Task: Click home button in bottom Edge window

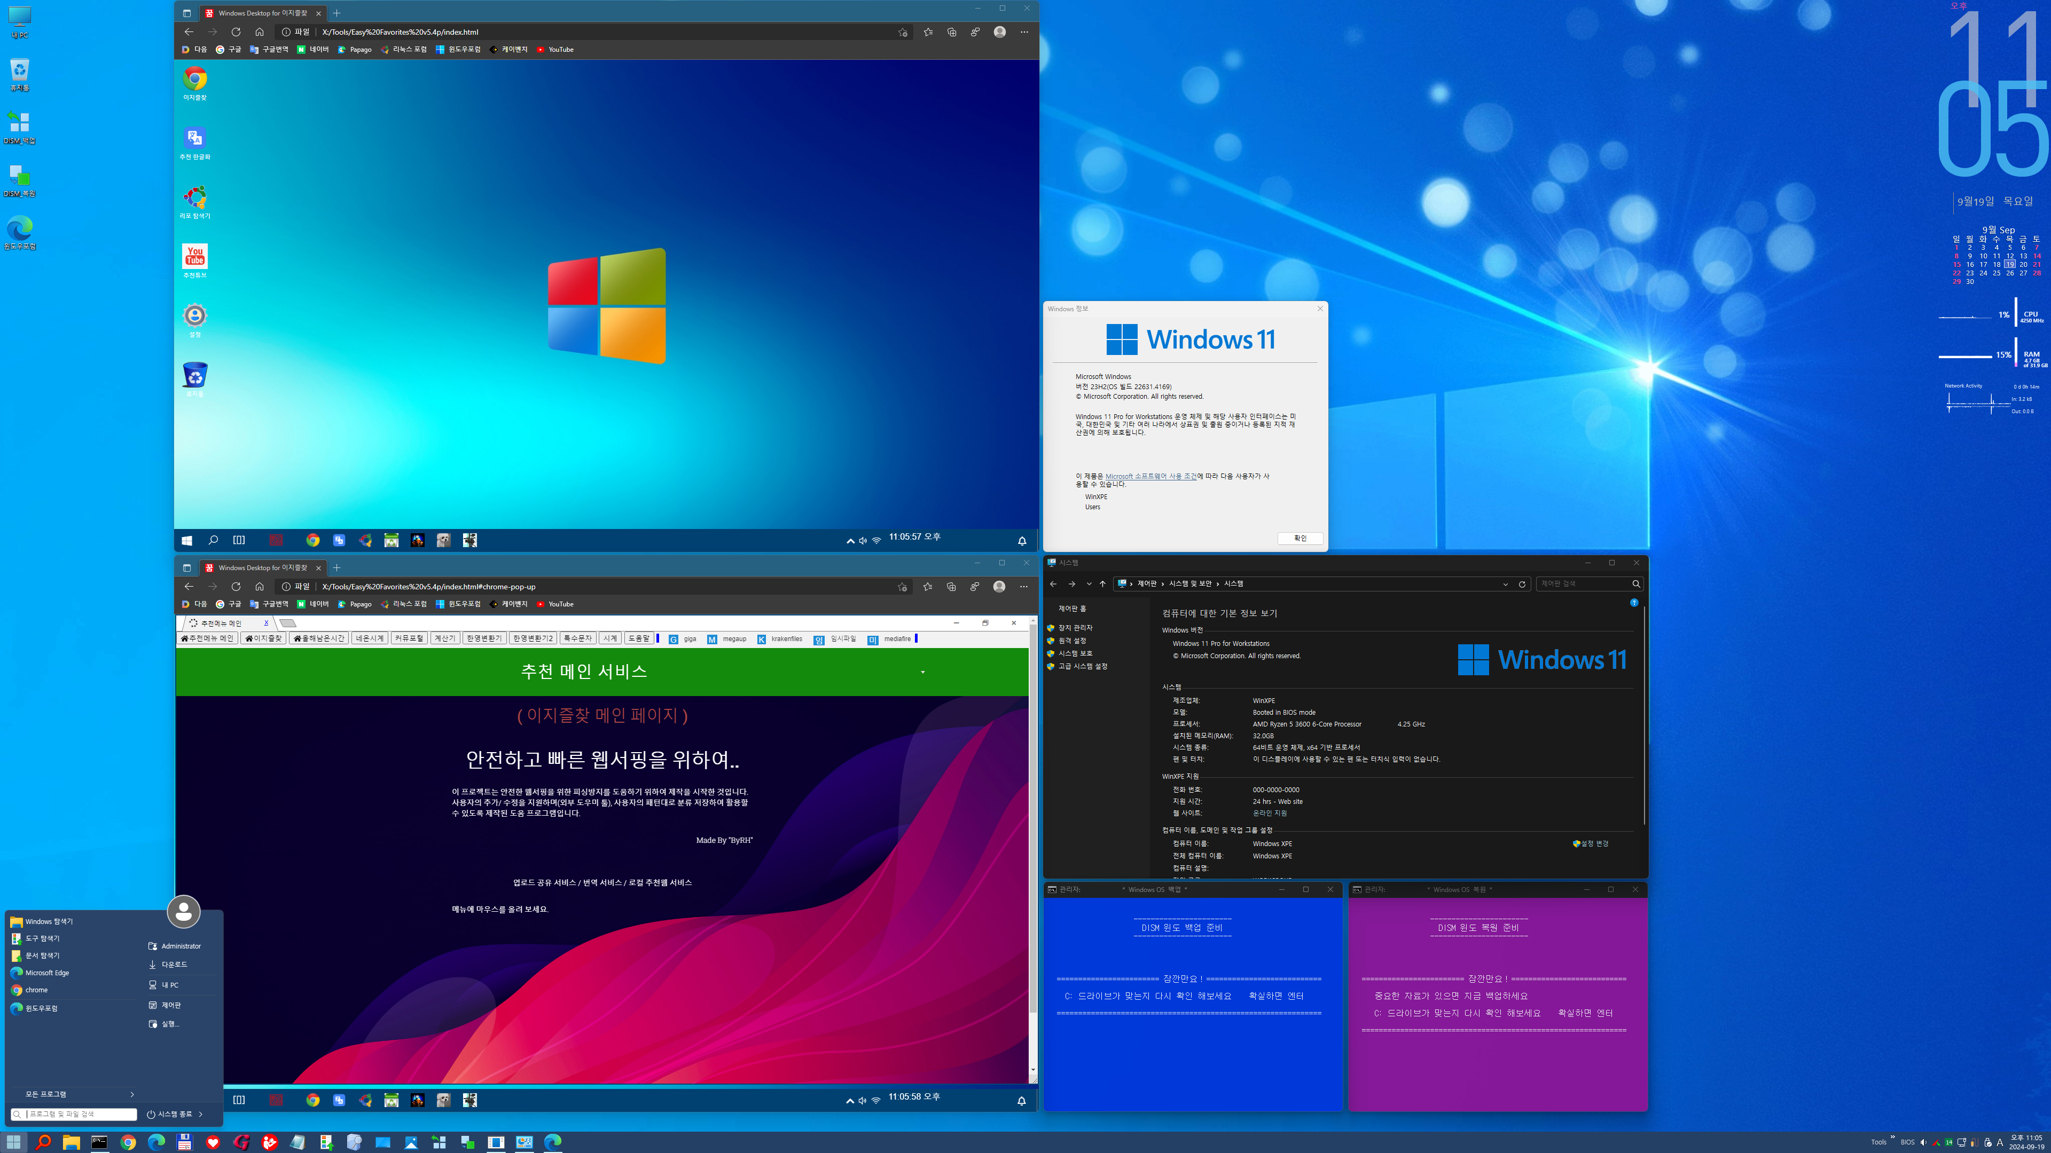Action: tap(259, 587)
